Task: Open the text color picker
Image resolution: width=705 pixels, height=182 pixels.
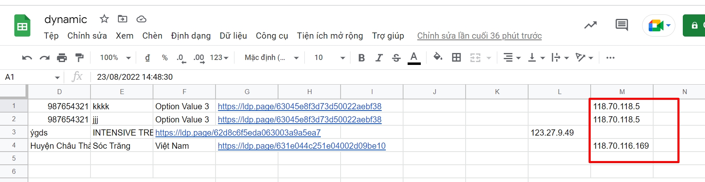Action: [414, 58]
